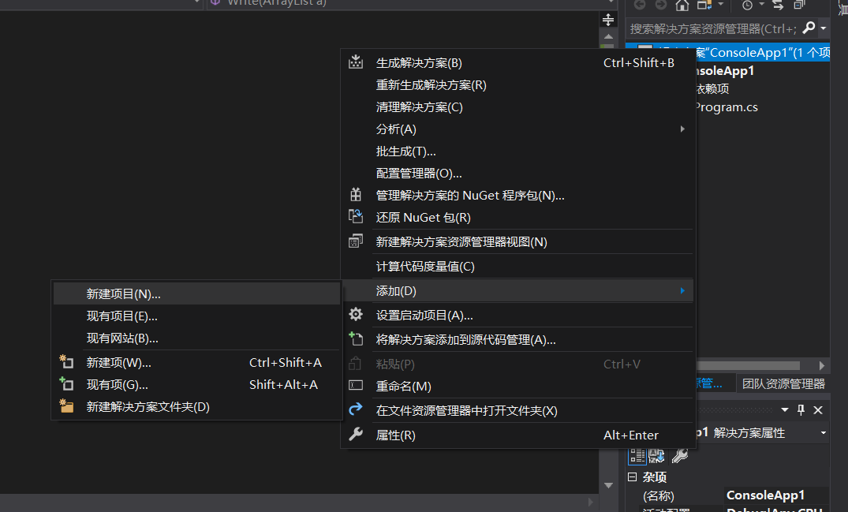The height and width of the screenshot is (512, 848).
Task: Open the Properties window position dropdown
Action: tap(785, 409)
